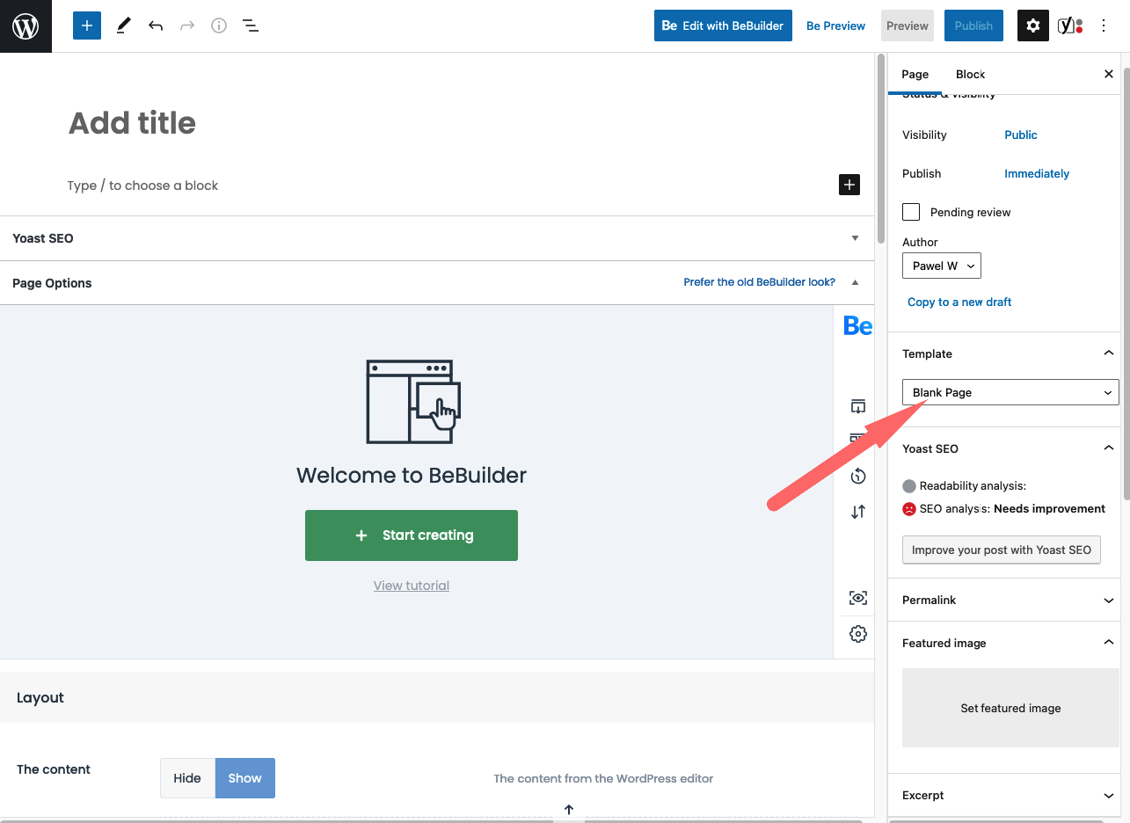
Task: Click Improve your post with Yoast SEO
Action: click(1002, 550)
